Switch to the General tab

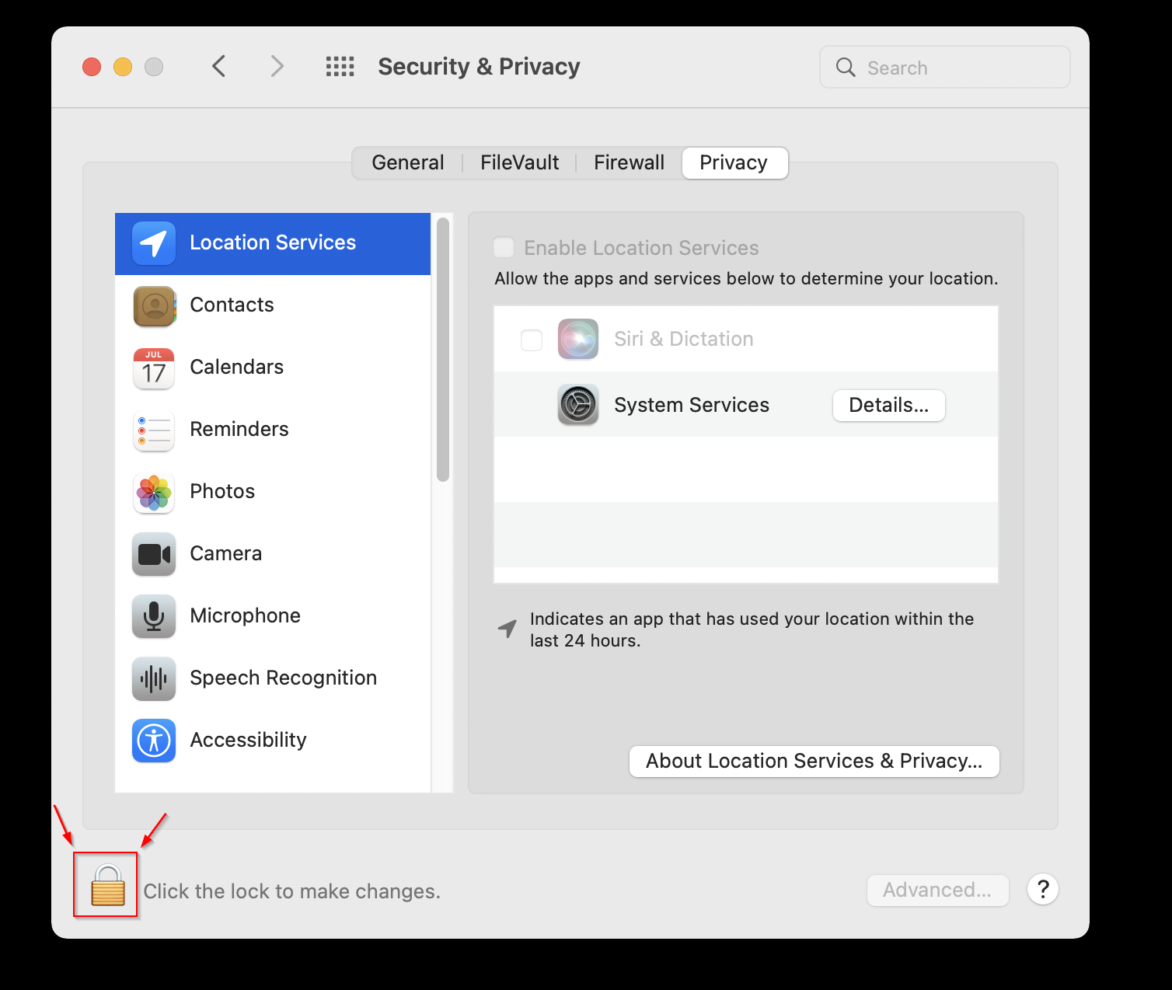(x=407, y=163)
